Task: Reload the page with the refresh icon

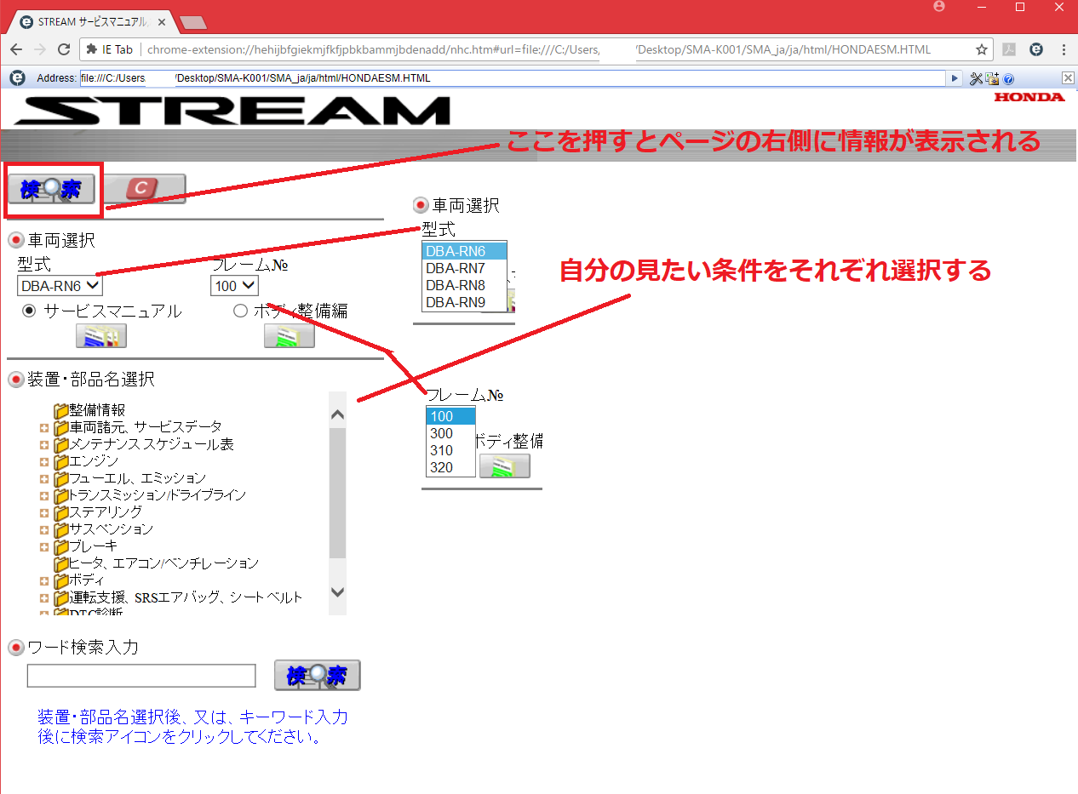Action: pyautogui.click(x=64, y=49)
